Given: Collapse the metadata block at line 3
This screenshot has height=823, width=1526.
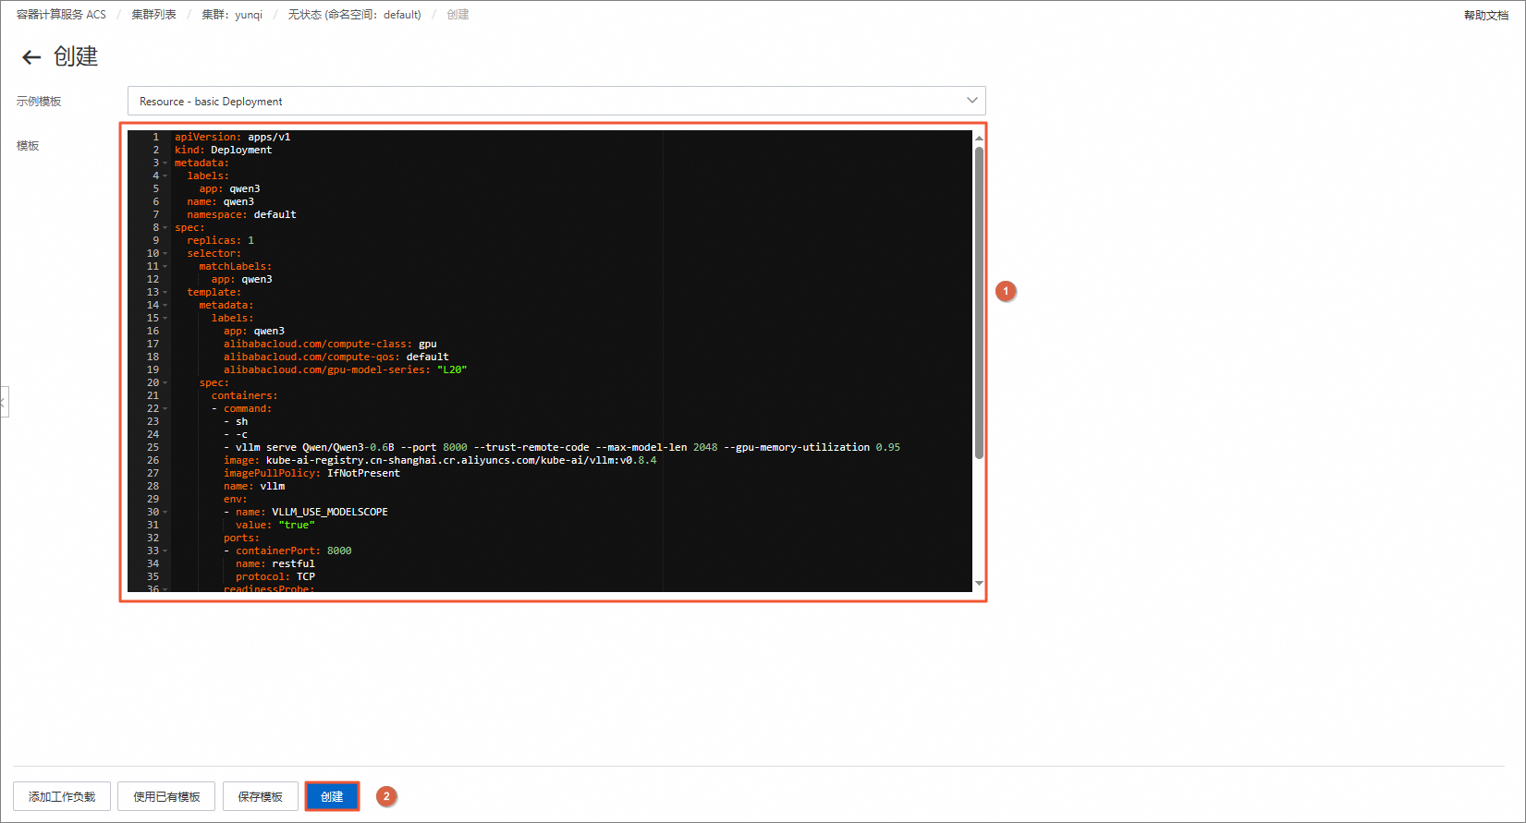Looking at the screenshot, I should pos(165,163).
